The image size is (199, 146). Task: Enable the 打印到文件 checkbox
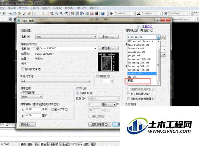(x=23, y=69)
